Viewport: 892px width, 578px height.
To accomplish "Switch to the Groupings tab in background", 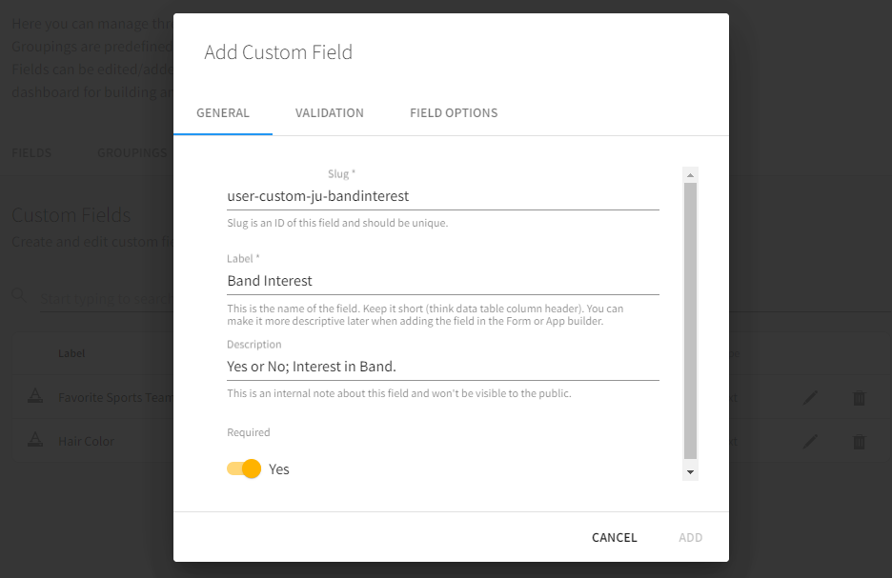I will click(132, 152).
